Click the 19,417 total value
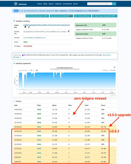The width and height of the screenshot is (131, 164). 87,157
